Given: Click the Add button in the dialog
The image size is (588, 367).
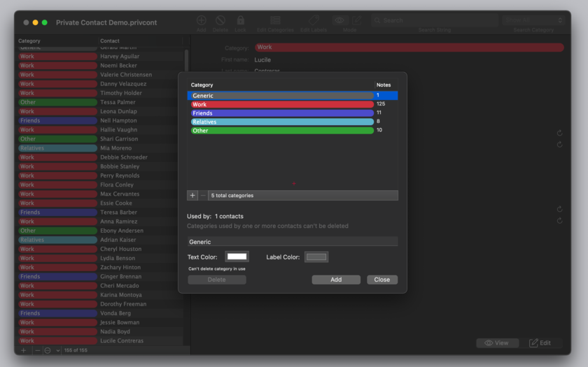Looking at the screenshot, I should [x=336, y=280].
